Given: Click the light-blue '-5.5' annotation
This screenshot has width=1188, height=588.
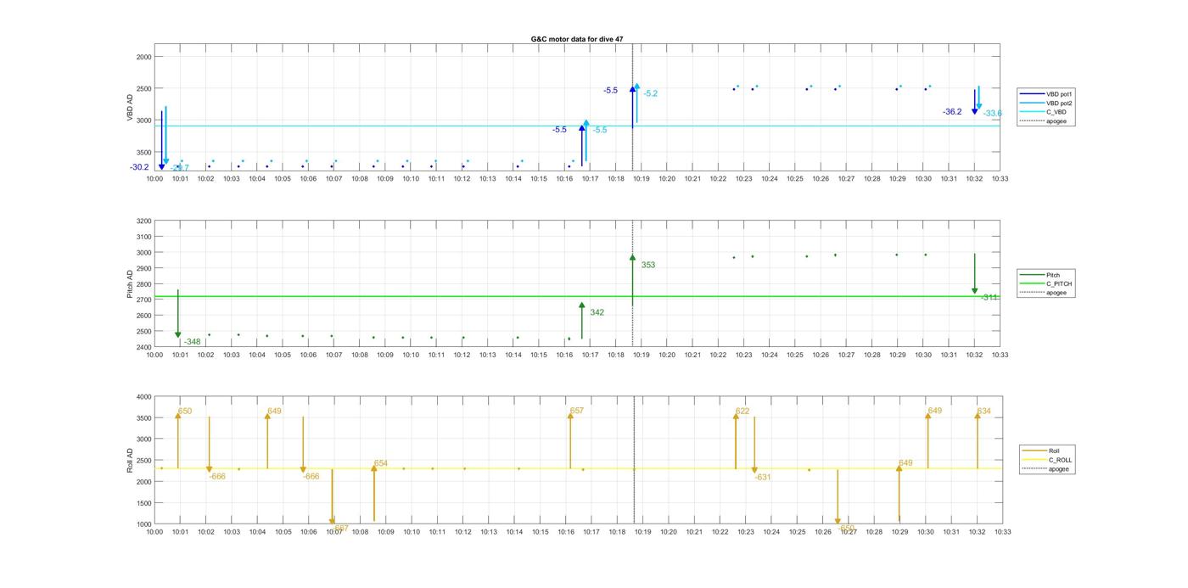Looking at the screenshot, I should coord(600,130).
